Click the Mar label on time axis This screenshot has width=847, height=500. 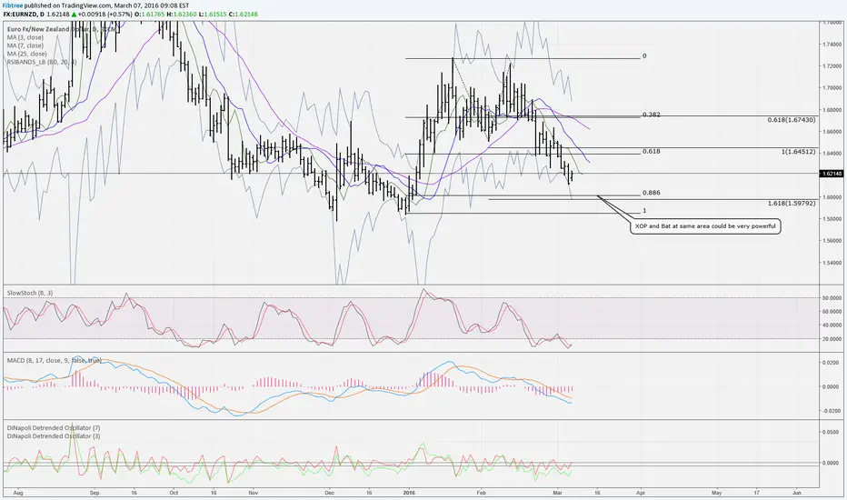click(x=558, y=493)
